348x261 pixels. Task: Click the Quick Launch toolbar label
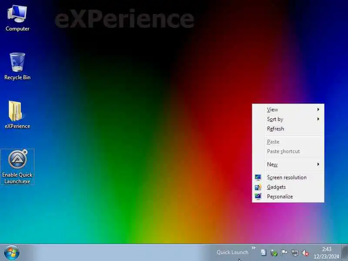232,252
